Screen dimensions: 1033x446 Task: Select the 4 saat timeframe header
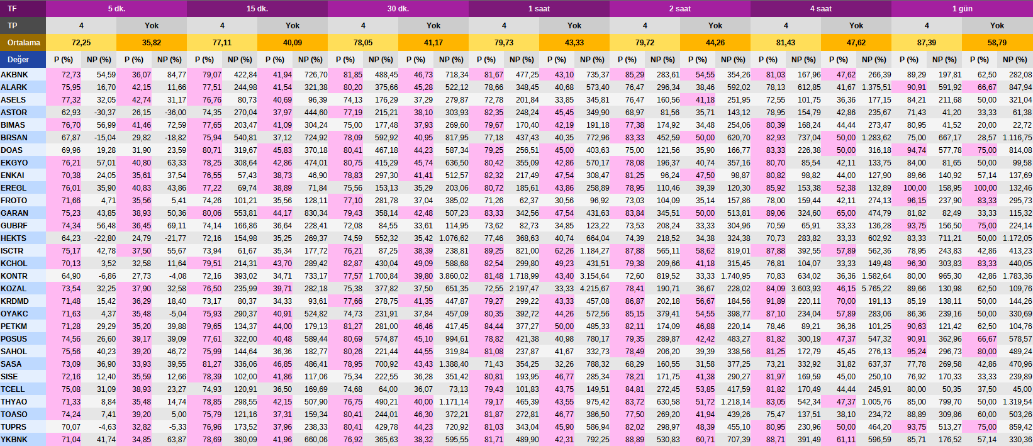821,9
